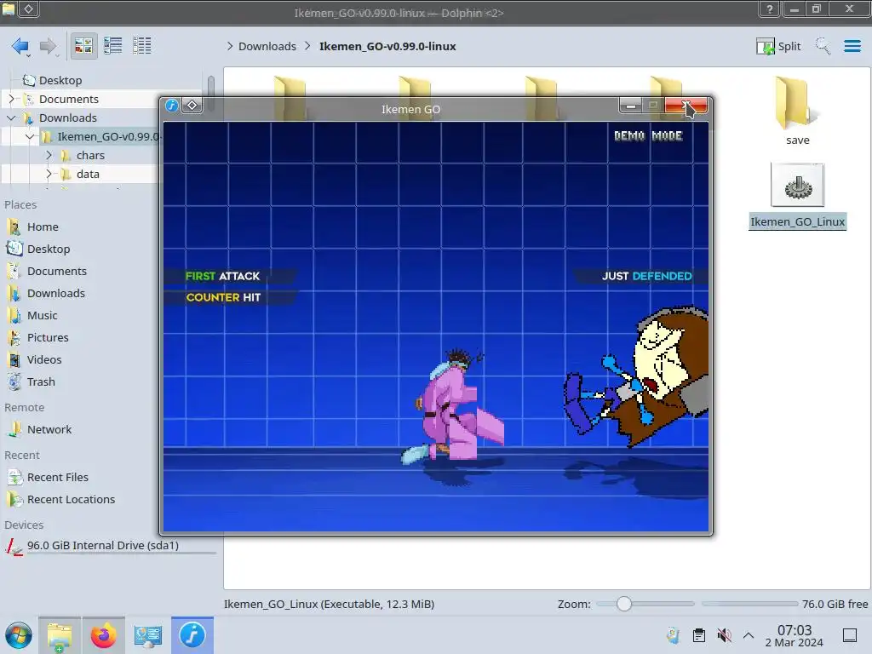Screen dimensions: 872x654
Task: Minimize the Ikemen GO window
Action: coord(630,105)
